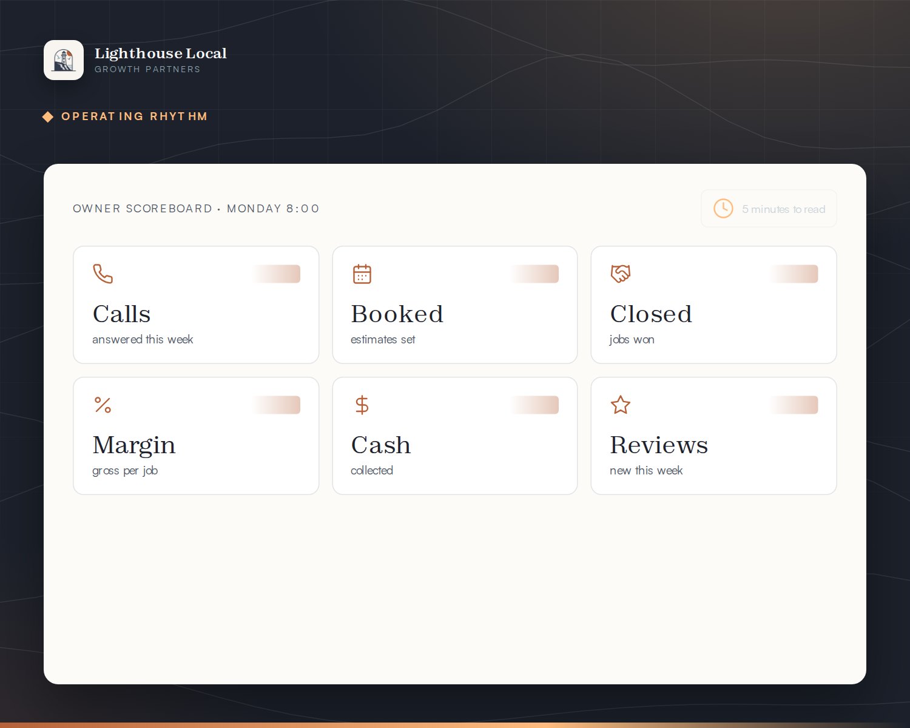The height and width of the screenshot is (728, 910).
Task: Click the percent icon on Margin card
Action: point(103,405)
